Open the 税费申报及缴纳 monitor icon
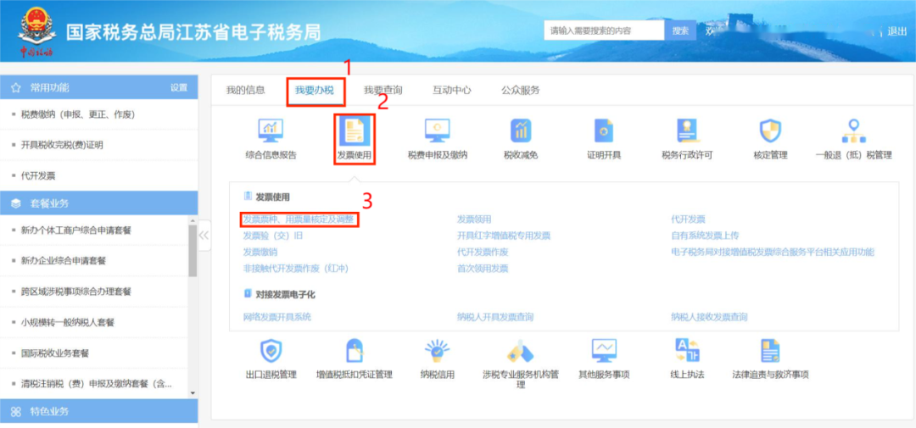Screen dimensions: 916x428 tap(437, 131)
